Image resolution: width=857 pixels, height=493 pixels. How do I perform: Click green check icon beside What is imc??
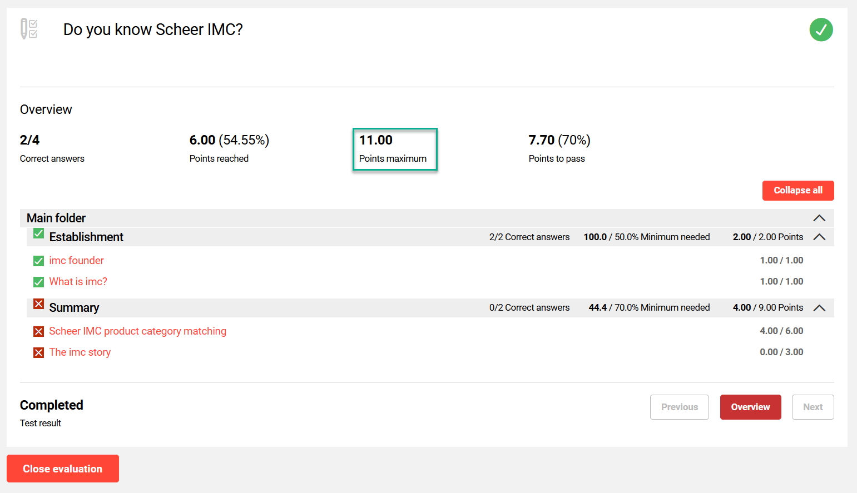[38, 282]
